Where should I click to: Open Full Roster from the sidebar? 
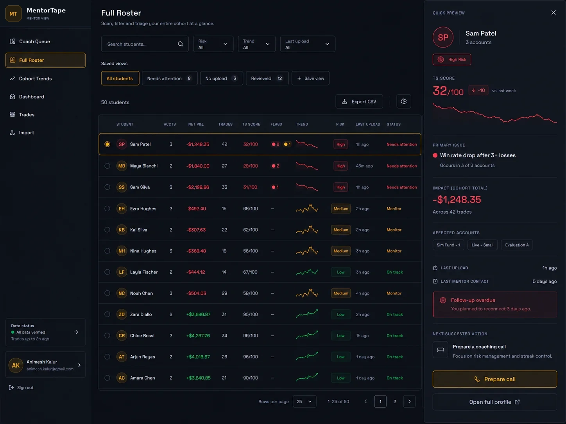(x=45, y=60)
